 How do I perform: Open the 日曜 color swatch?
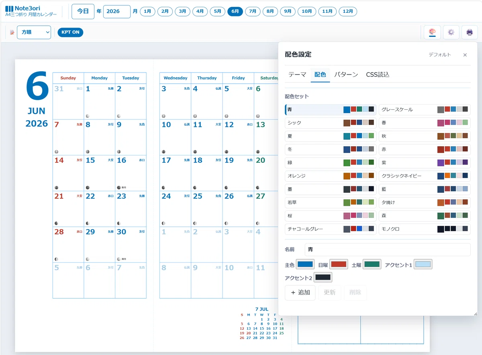tap(339, 264)
